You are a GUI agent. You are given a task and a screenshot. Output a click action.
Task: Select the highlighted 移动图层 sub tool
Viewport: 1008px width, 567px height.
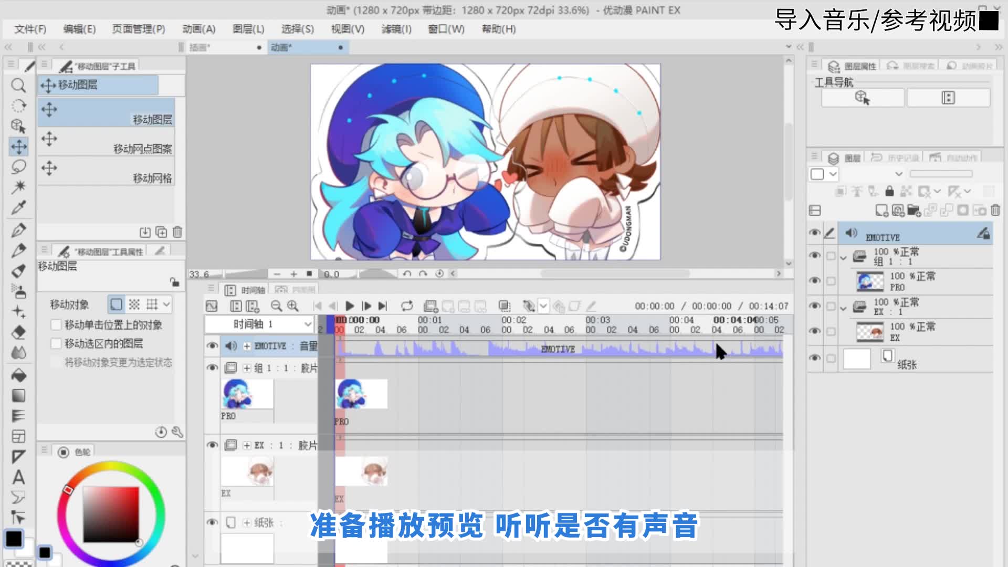tap(106, 112)
